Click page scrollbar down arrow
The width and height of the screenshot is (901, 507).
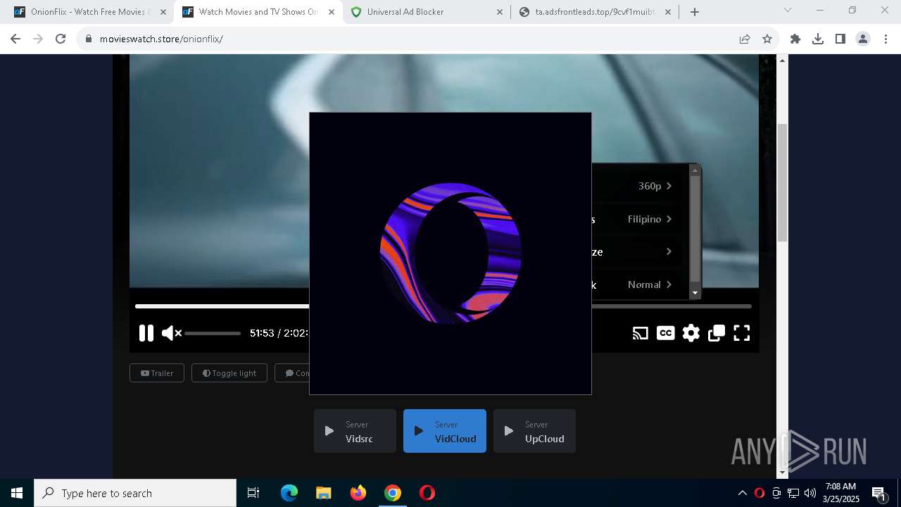point(782,472)
